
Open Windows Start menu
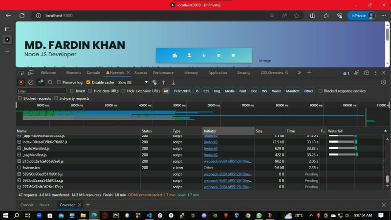tap(5, 215)
